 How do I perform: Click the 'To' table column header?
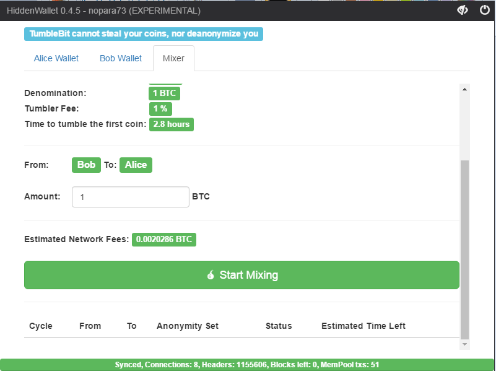click(x=132, y=326)
